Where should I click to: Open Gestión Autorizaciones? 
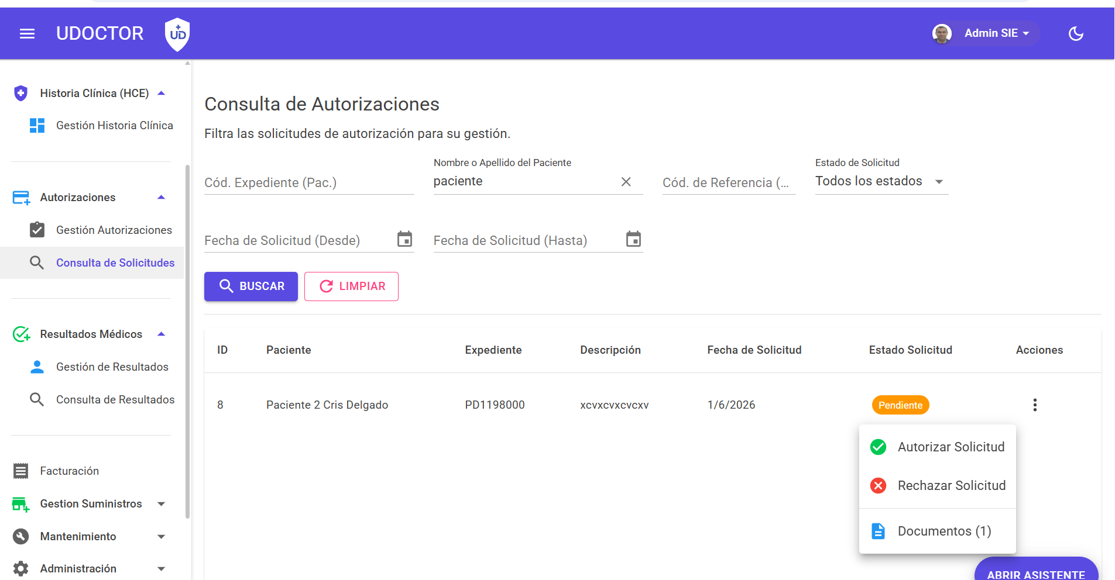tap(114, 230)
